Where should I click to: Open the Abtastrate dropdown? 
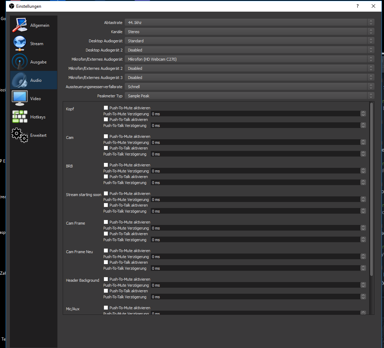click(x=249, y=22)
